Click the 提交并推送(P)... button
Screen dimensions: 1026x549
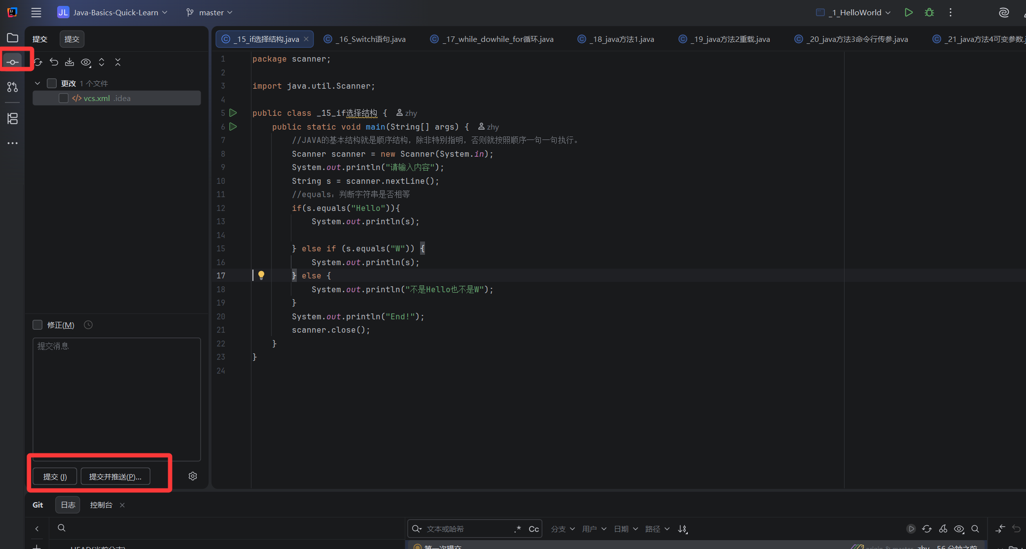(x=115, y=477)
